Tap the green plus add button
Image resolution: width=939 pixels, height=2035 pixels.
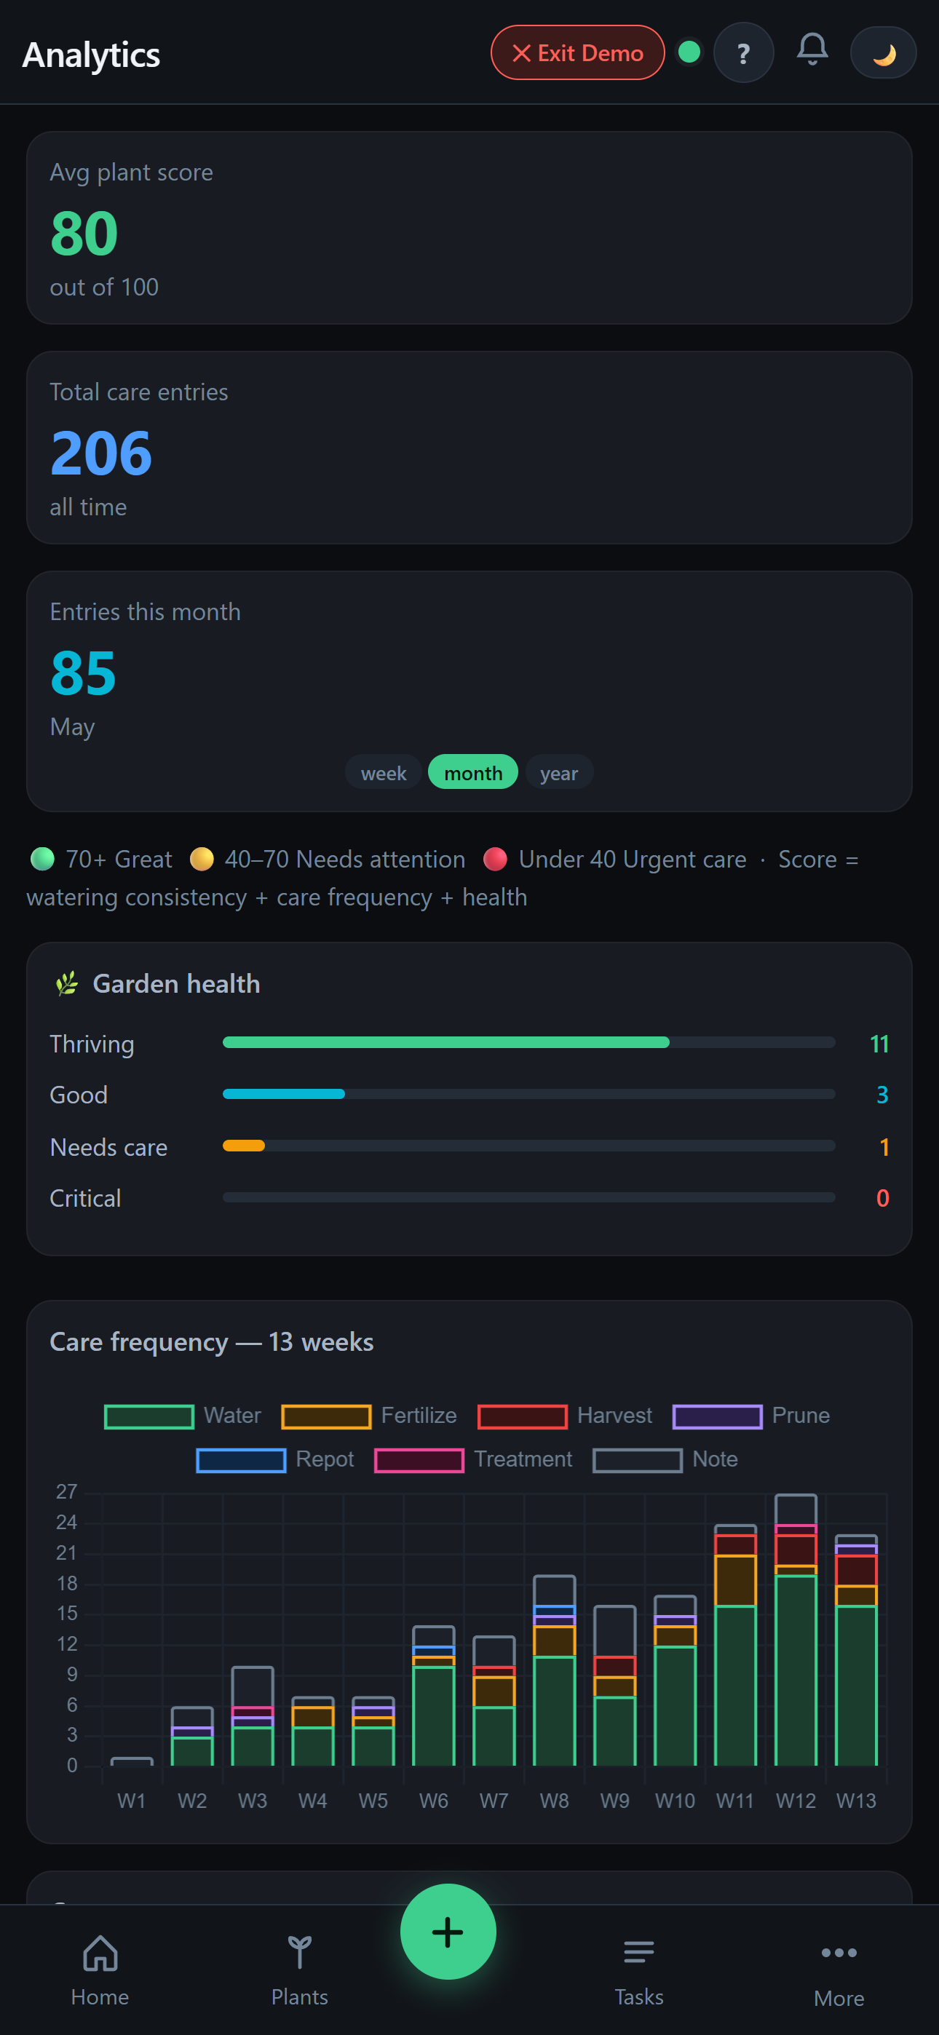pos(448,1931)
